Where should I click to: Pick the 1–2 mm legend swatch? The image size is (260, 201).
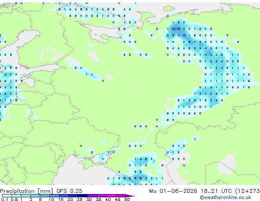tap(26, 196)
